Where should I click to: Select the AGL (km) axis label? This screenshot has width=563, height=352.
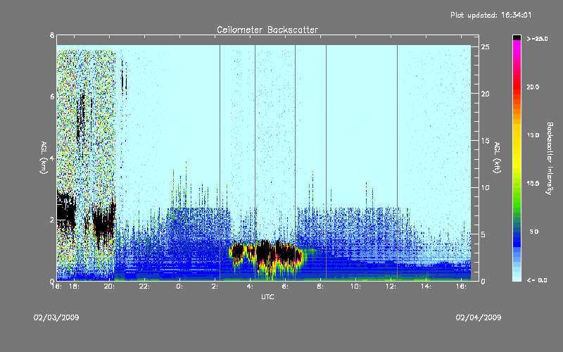tap(44, 158)
